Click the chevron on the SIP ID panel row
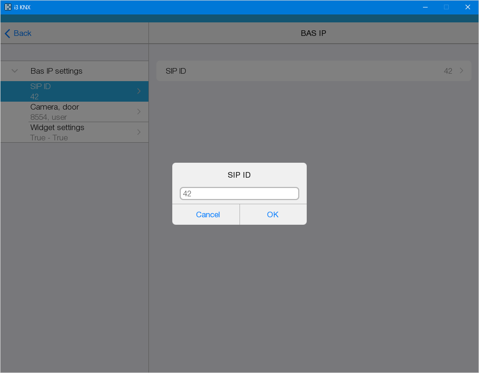The image size is (479, 373). coord(462,70)
